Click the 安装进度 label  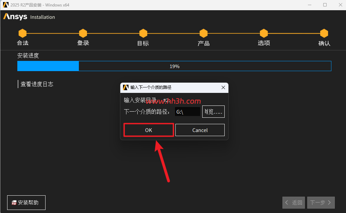pyautogui.click(x=28, y=55)
